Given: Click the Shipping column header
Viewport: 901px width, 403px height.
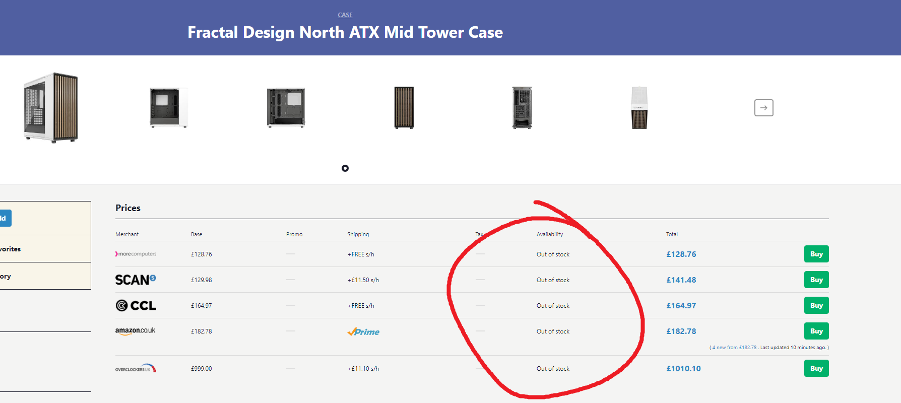Looking at the screenshot, I should [358, 234].
